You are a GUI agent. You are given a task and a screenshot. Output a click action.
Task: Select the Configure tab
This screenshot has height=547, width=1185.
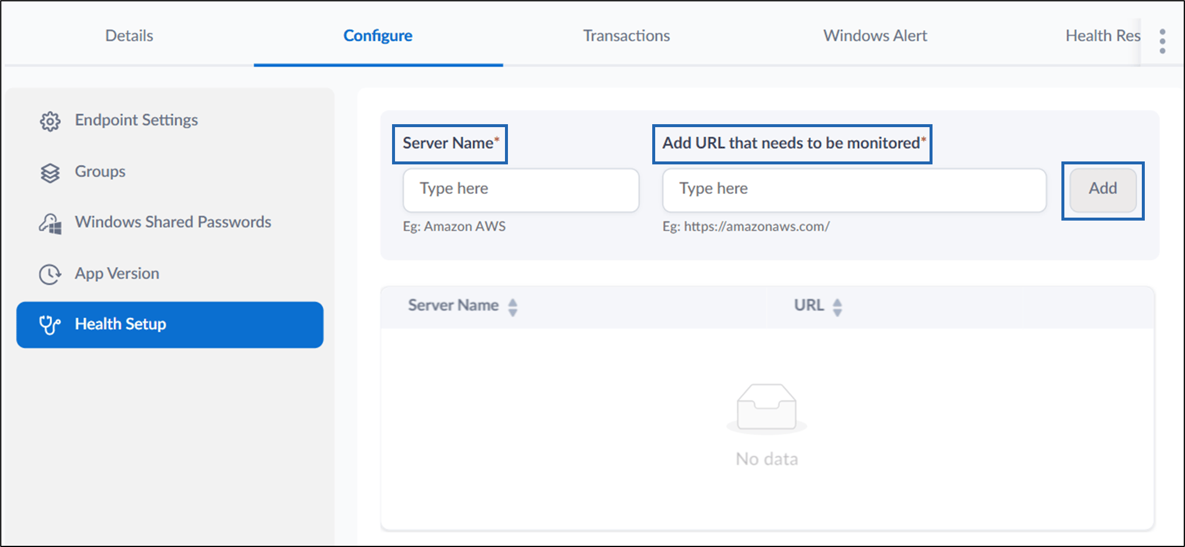[x=378, y=36]
